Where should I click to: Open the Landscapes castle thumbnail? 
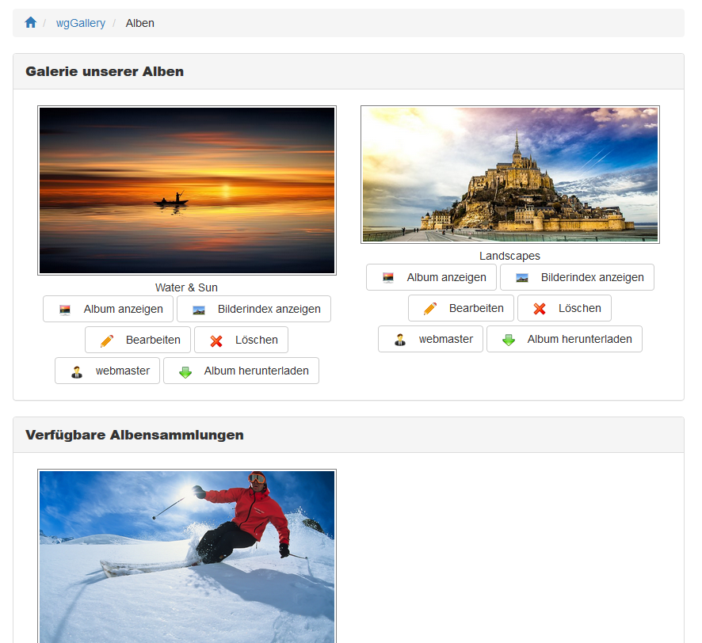point(509,175)
